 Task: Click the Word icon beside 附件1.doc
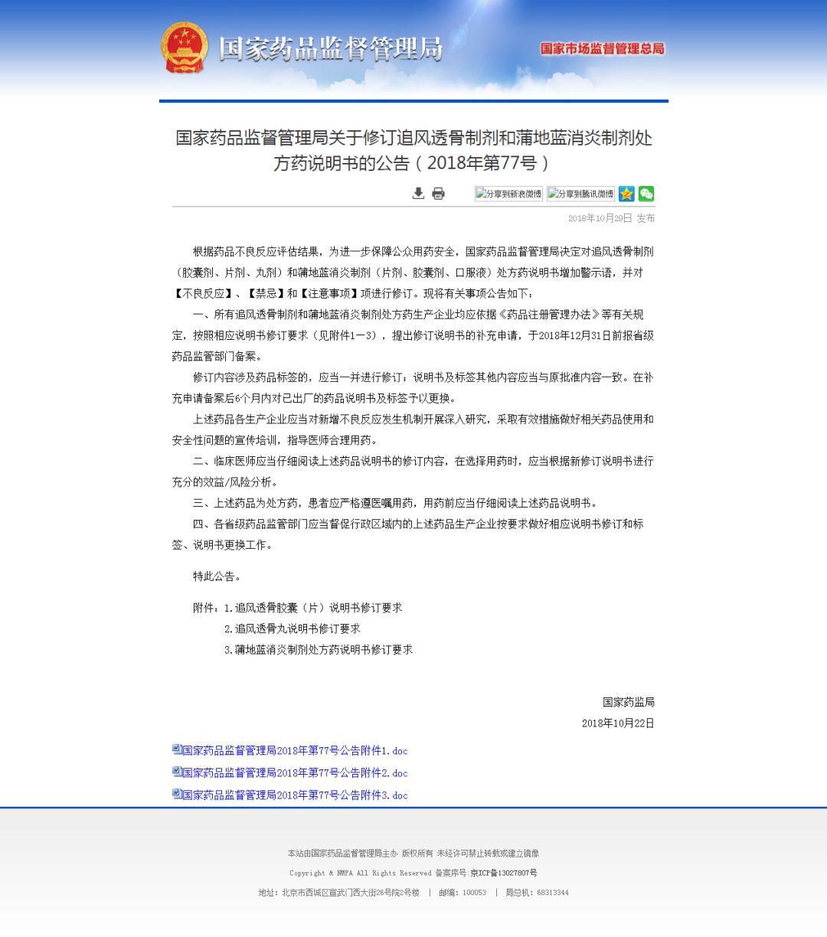pyautogui.click(x=173, y=750)
